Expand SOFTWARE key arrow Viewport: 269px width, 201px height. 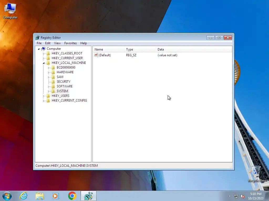[x=49, y=86]
